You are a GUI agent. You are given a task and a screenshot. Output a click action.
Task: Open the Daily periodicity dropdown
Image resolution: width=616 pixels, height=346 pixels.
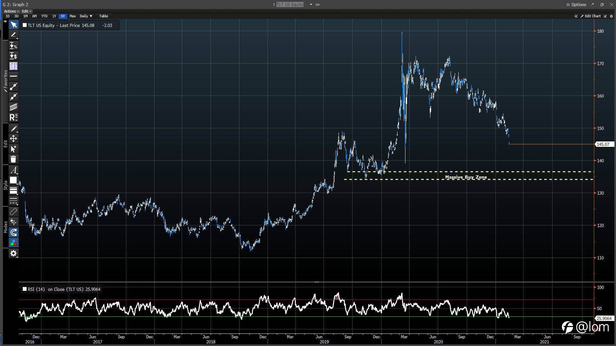(x=86, y=16)
